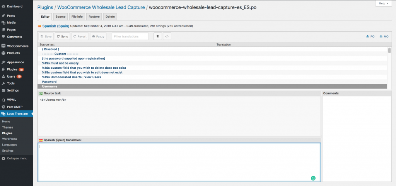Open the Restore tab
The image size is (396, 186).
[94, 17]
